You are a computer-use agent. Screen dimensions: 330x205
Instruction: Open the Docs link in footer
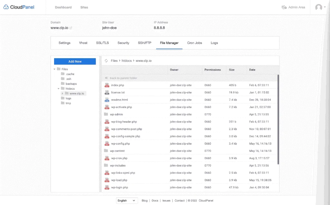point(155,200)
